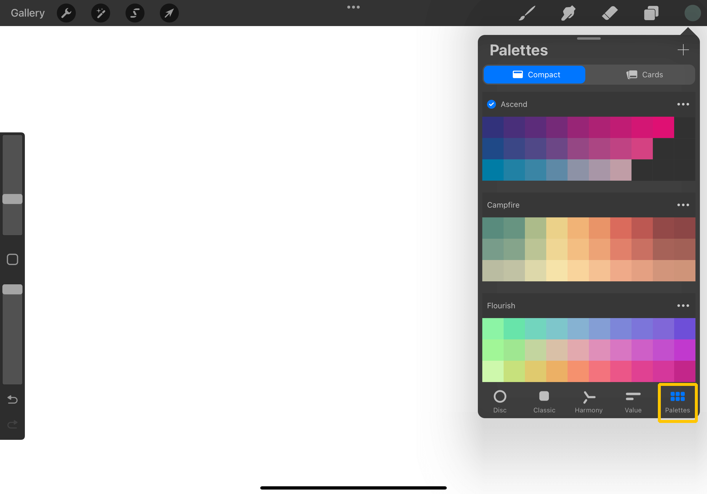Viewport: 707px width, 494px height.
Task: Select the Brush tool
Action: (527, 13)
